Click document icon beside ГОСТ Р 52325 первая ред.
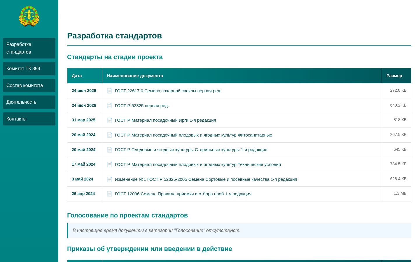Screen dimensions: 420x262 coord(110,106)
